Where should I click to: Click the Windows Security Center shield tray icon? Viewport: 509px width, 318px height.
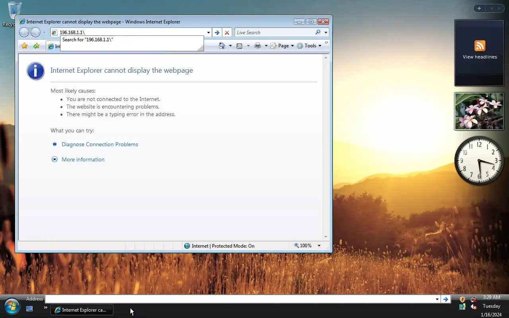[462, 299]
